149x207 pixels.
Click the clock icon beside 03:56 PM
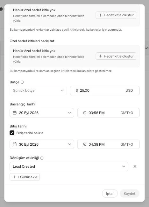click(x=85, y=113)
